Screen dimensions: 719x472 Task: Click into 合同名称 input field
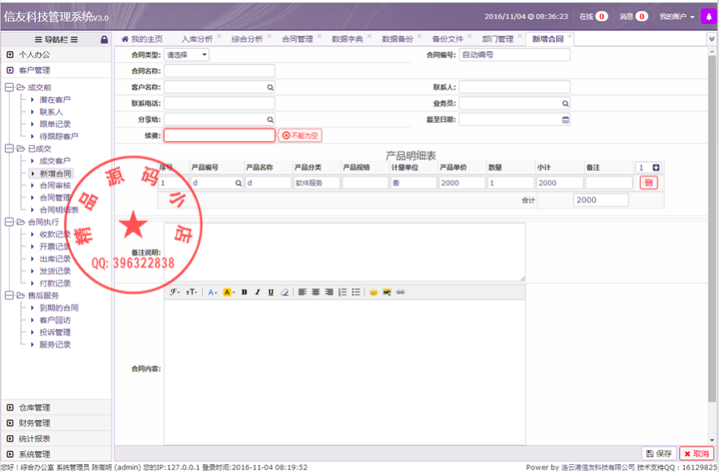click(219, 71)
